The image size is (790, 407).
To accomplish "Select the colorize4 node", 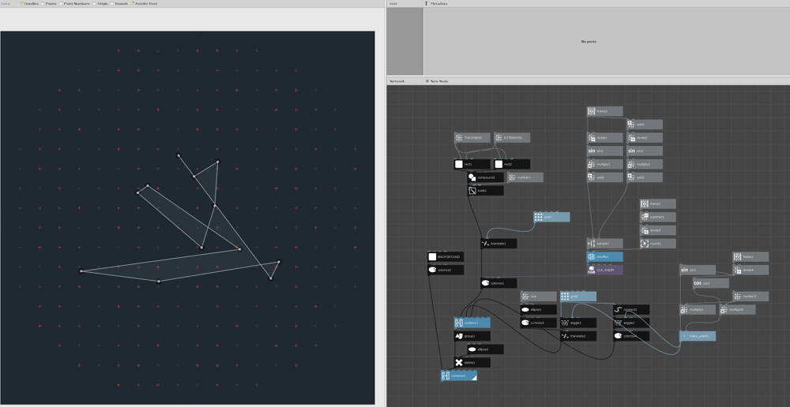I will 631,335.
